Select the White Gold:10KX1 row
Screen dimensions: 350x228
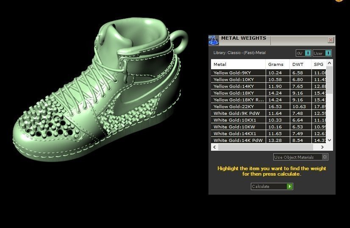tap(269, 120)
